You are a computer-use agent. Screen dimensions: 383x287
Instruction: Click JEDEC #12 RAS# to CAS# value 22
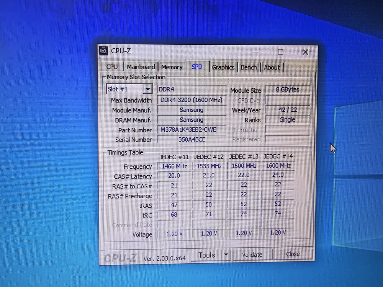[x=209, y=185]
